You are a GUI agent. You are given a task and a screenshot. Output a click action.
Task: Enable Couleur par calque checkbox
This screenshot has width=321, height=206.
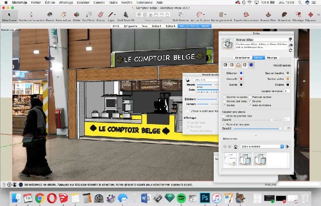(x=224, y=101)
